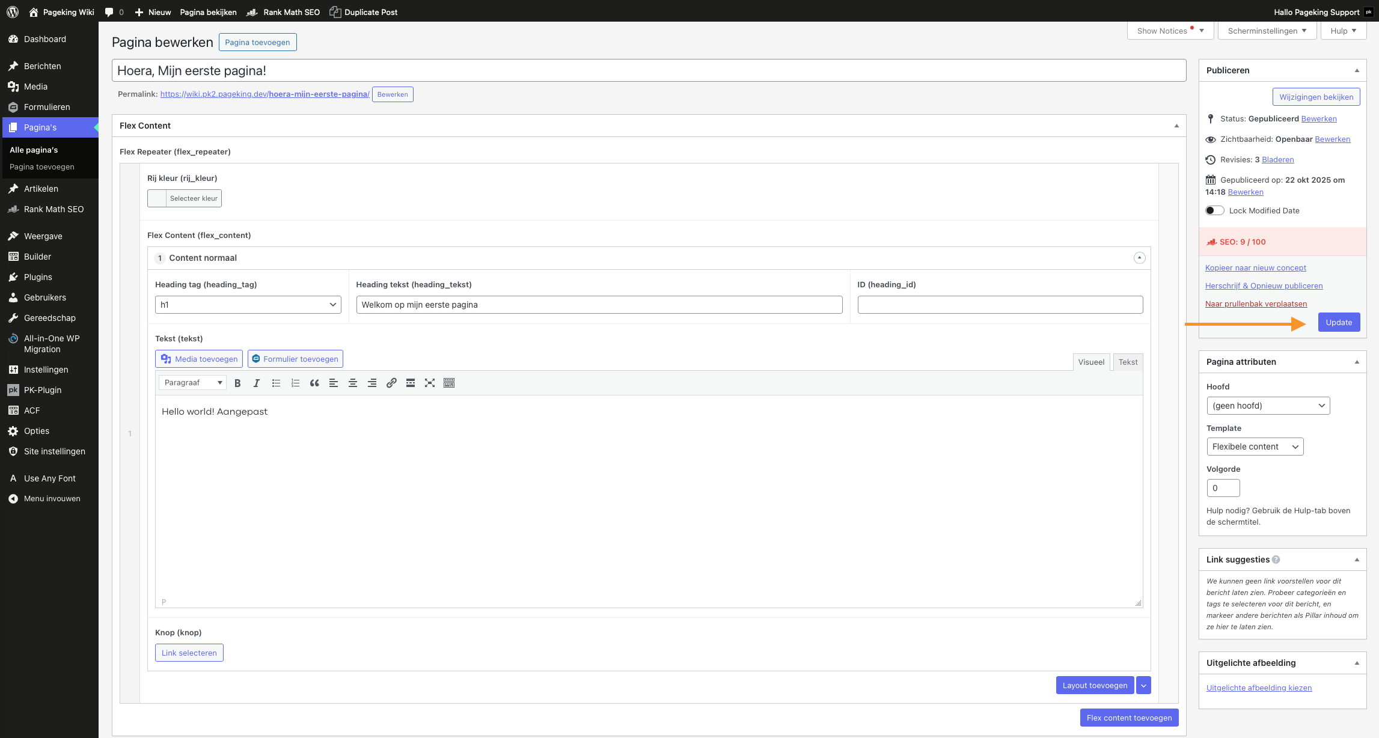Click the insert link chain icon
1379x738 pixels.
pyautogui.click(x=391, y=383)
